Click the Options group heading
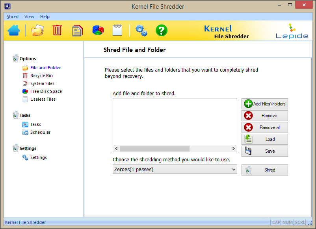 tap(28, 59)
